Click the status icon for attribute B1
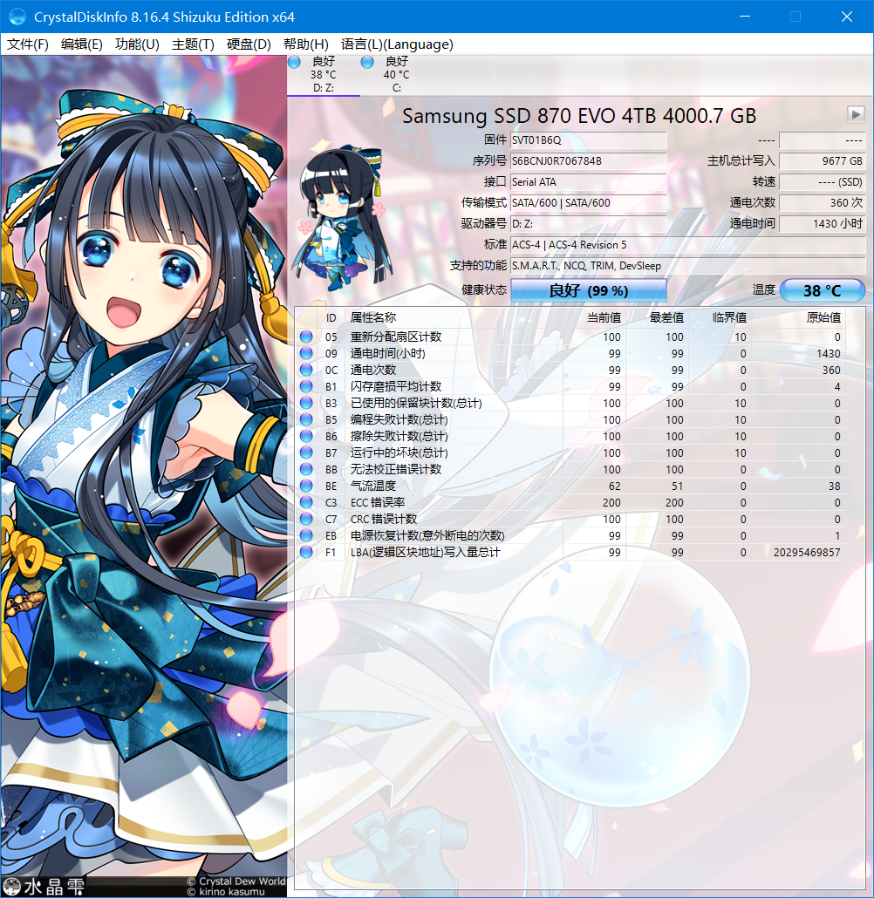Image resolution: width=874 pixels, height=898 pixels. click(x=306, y=386)
